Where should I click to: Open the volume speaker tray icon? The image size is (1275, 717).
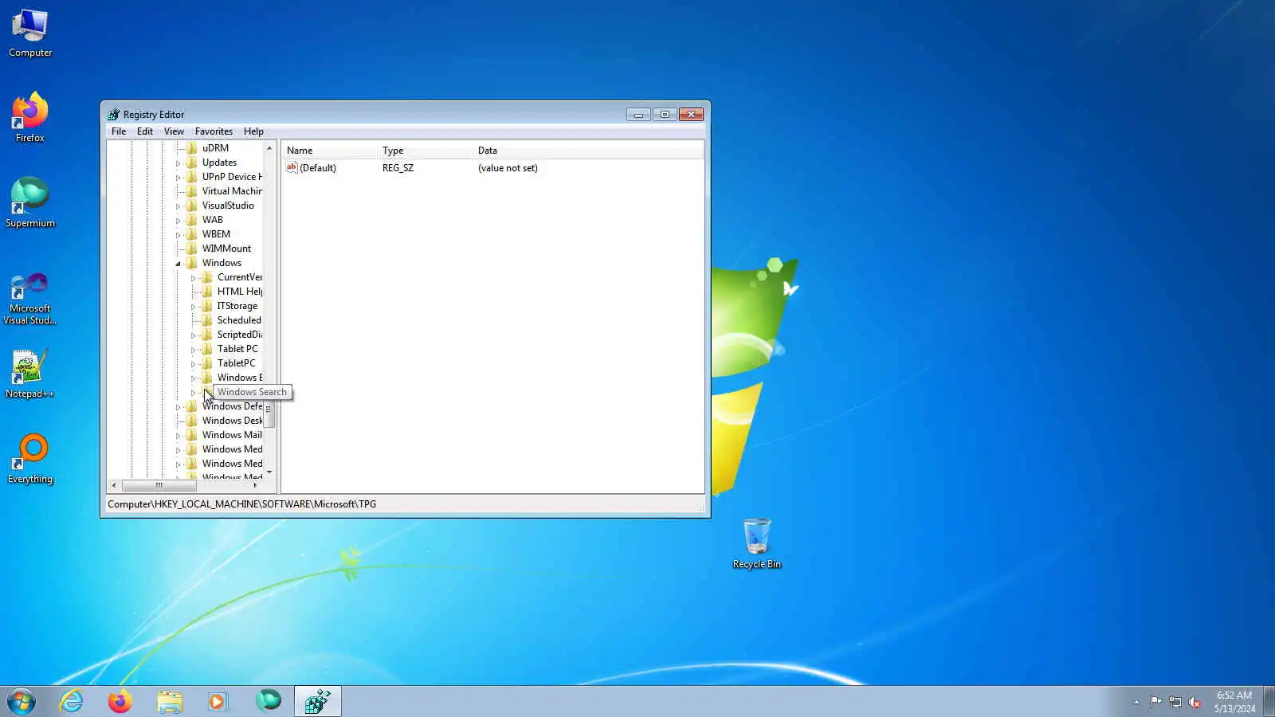point(1195,702)
